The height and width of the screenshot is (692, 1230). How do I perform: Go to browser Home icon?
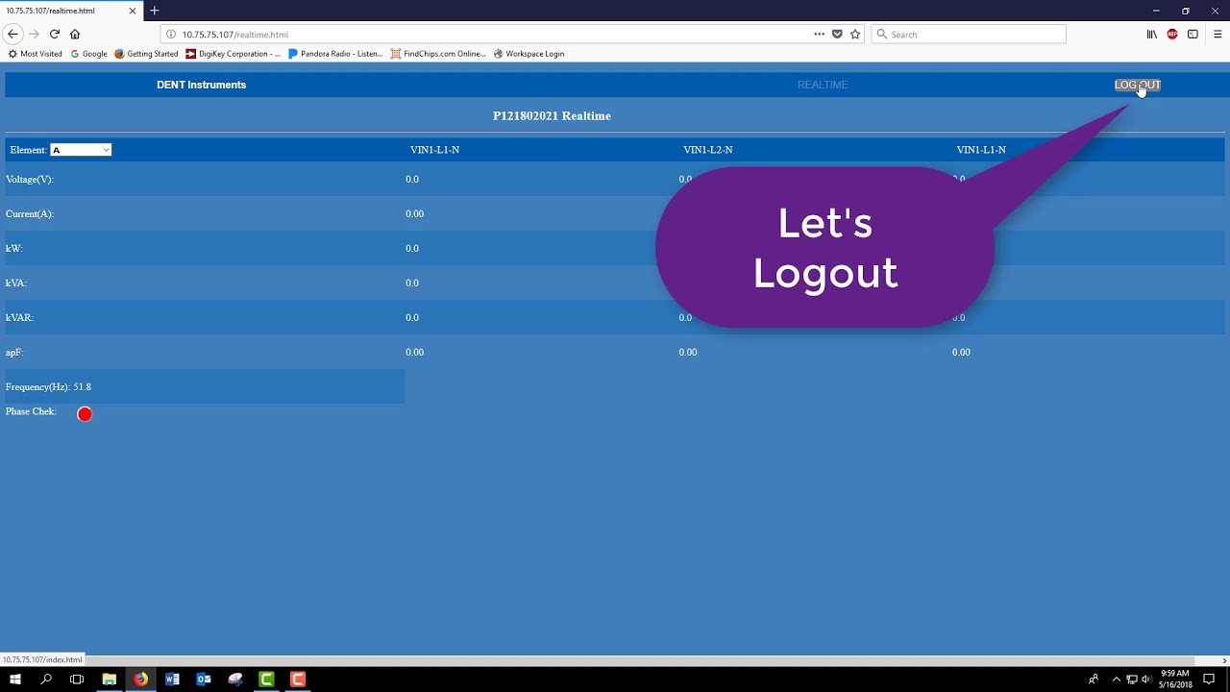pos(75,34)
